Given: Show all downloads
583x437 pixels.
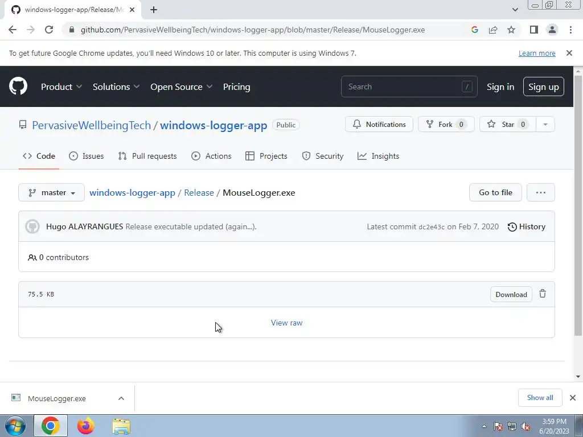Looking at the screenshot, I should click(x=540, y=398).
